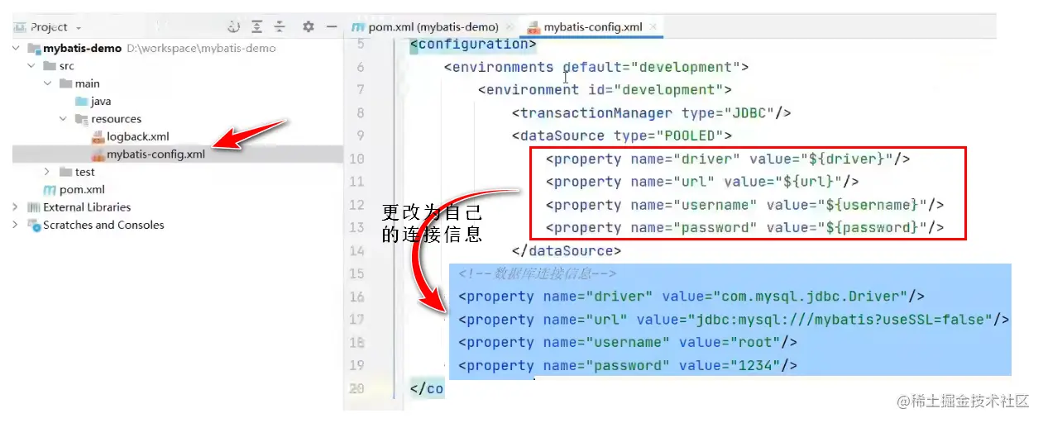Viewport: 1043px width, 423px height.
Task: Click the com.mysql.jdbc.Driver property line
Action: [x=691, y=297]
